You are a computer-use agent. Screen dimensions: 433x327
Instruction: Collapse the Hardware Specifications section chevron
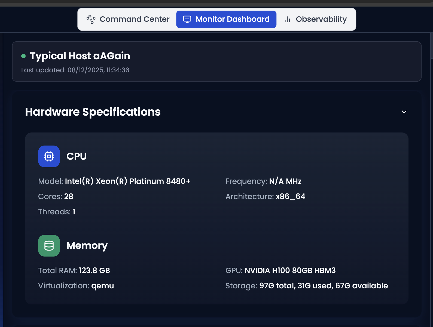click(x=404, y=112)
